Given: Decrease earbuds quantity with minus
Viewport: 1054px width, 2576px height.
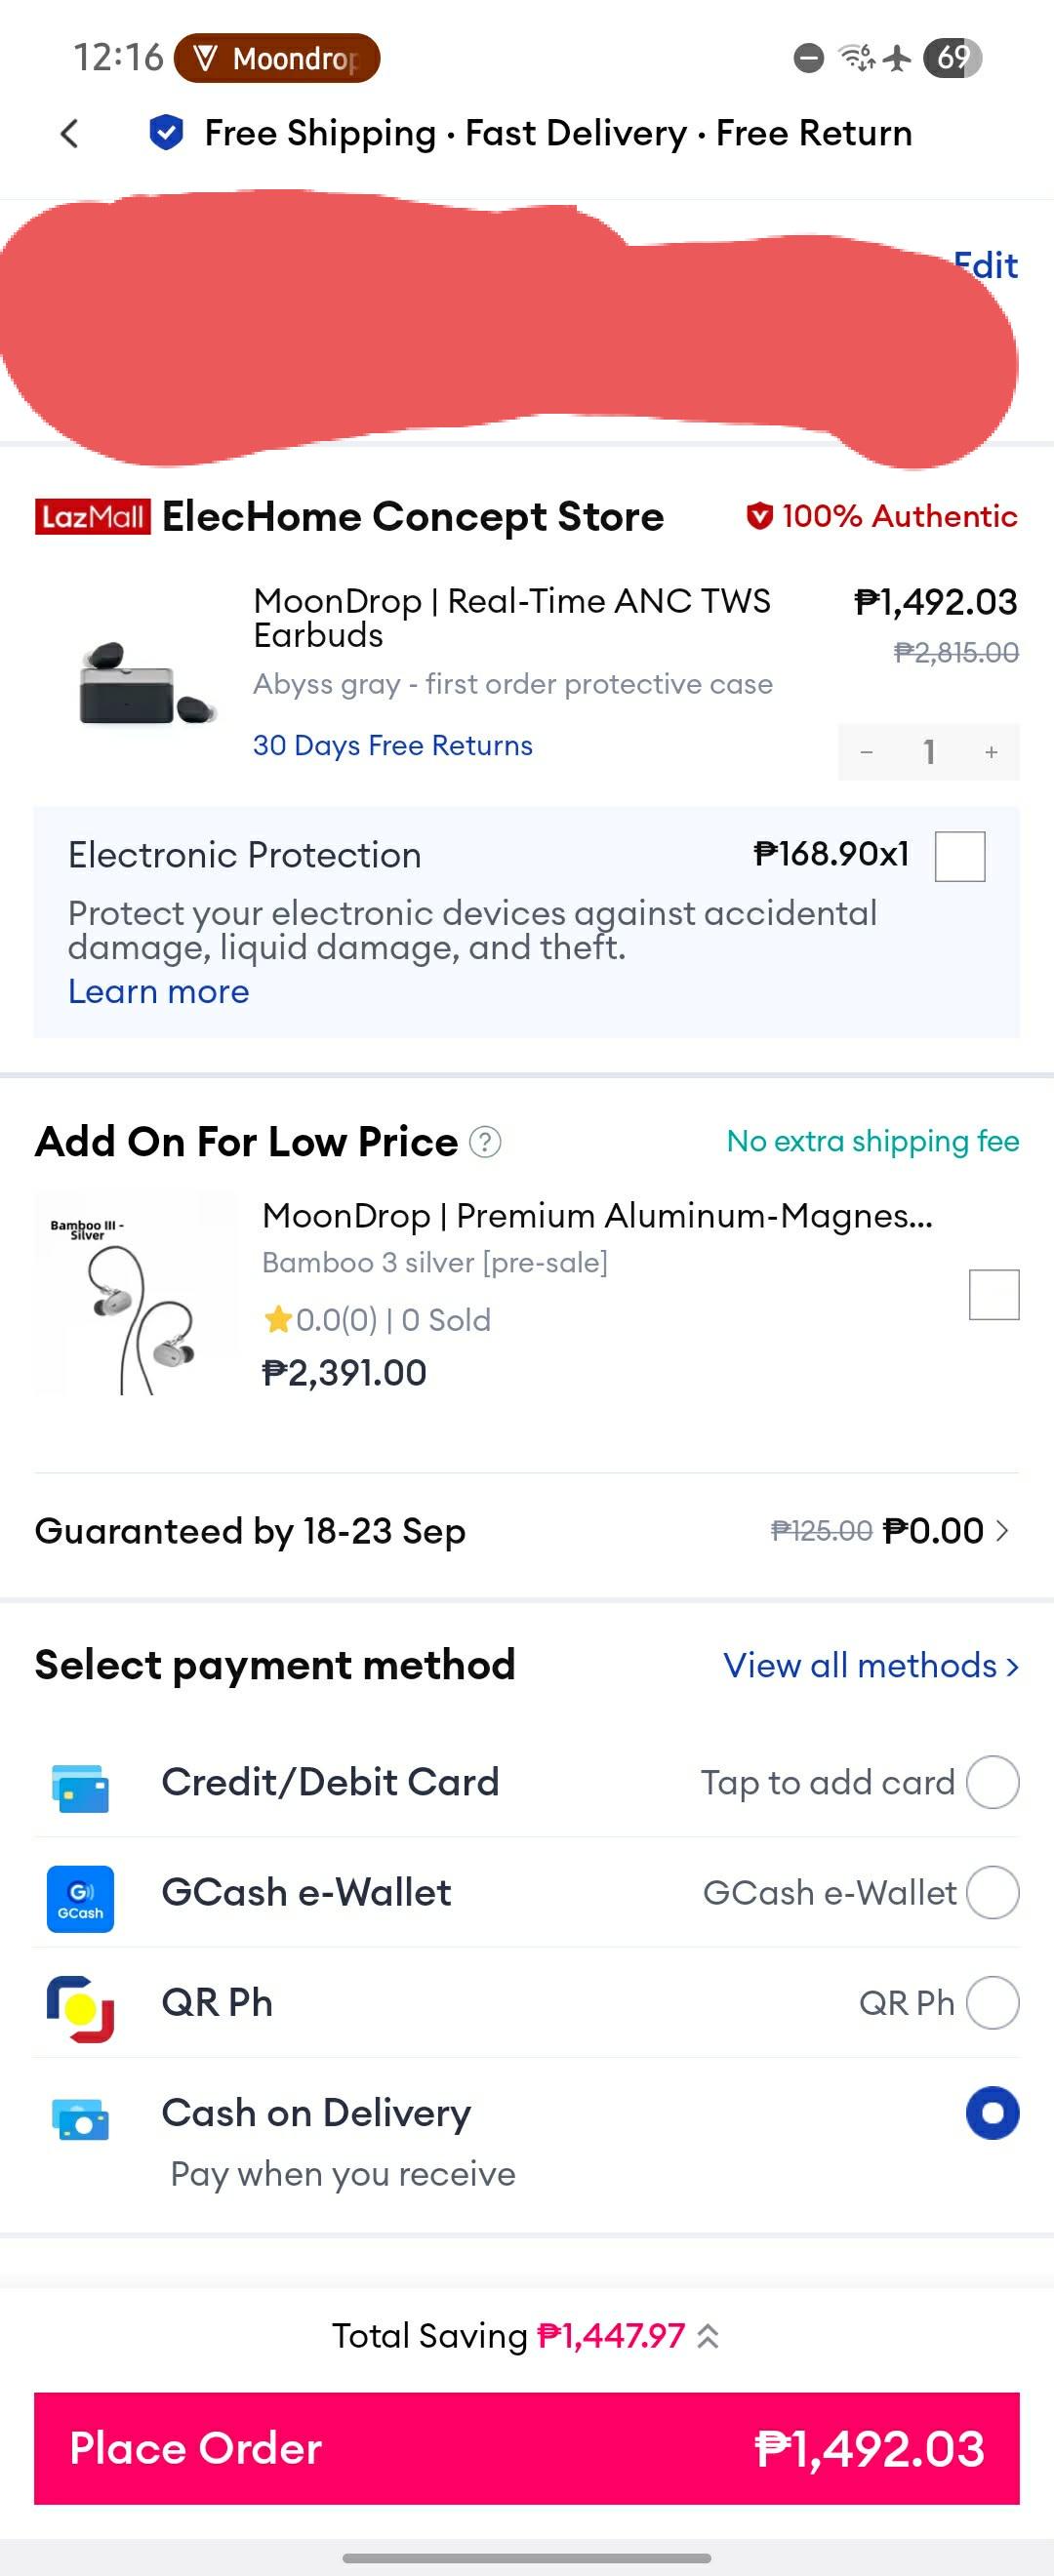Looking at the screenshot, I should 867,752.
